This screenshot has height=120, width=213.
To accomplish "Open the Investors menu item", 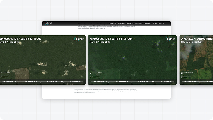I will click(x=139, y=23).
